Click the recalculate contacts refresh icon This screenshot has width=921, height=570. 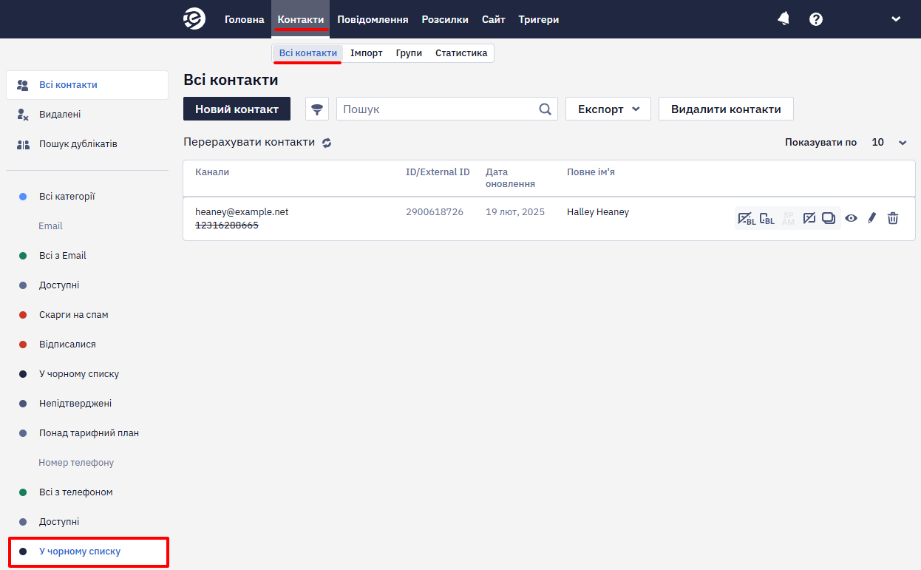(x=327, y=143)
